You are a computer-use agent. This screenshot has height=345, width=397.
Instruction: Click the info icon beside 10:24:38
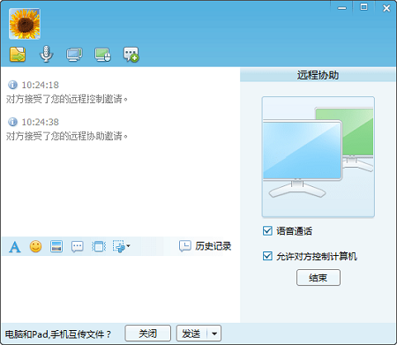(x=12, y=122)
